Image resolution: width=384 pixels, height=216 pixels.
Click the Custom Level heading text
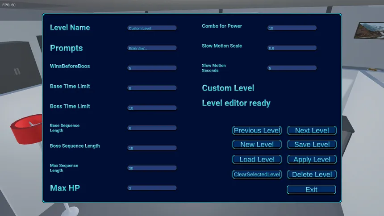tap(228, 88)
